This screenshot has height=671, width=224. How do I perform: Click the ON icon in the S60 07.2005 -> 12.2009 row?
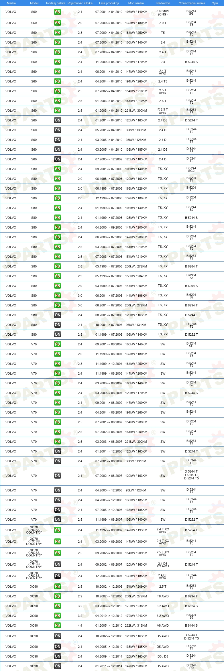58,159
